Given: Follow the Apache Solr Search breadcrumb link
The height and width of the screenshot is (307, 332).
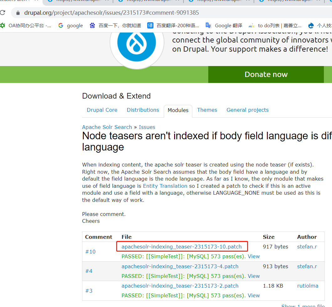Looking at the screenshot, I should click(x=107, y=127).
